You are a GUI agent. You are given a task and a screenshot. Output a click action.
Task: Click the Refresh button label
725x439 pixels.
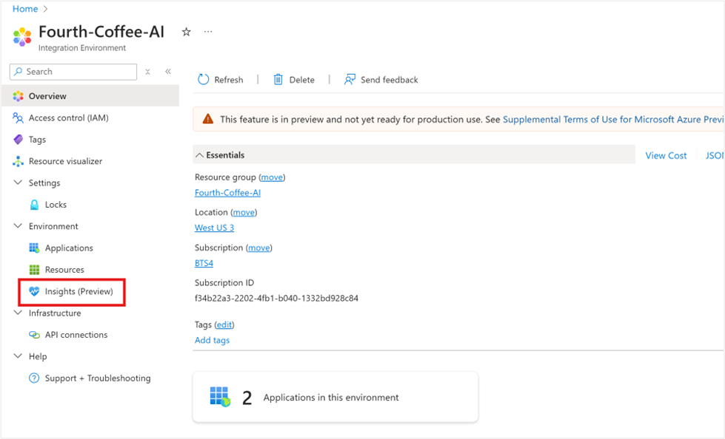pos(228,80)
